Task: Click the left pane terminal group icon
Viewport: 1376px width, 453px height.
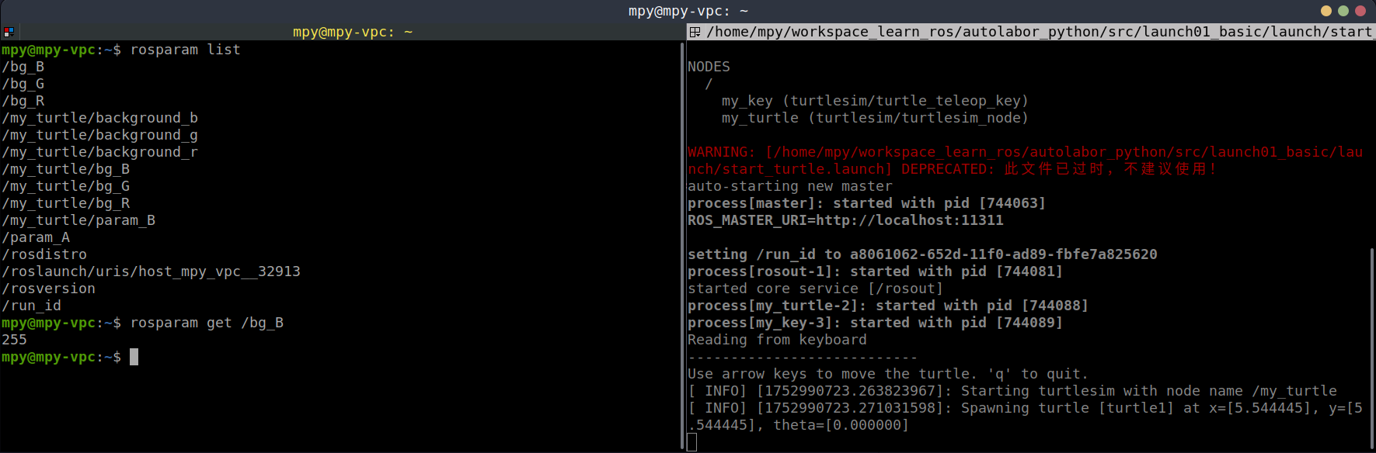Action: 9,32
